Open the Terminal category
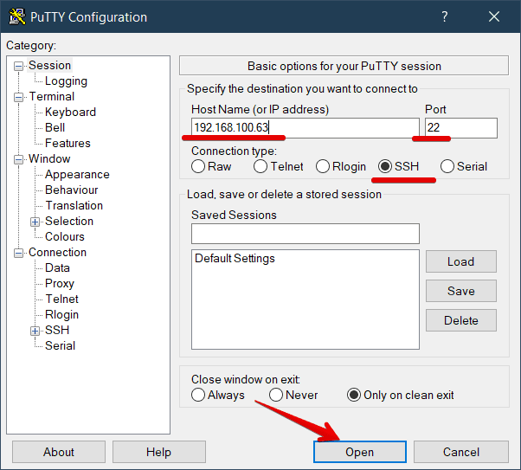 52,97
